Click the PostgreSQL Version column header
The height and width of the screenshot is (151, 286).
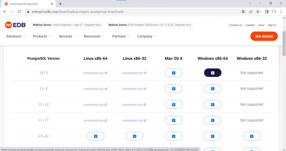pyautogui.click(x=43, y=59)
